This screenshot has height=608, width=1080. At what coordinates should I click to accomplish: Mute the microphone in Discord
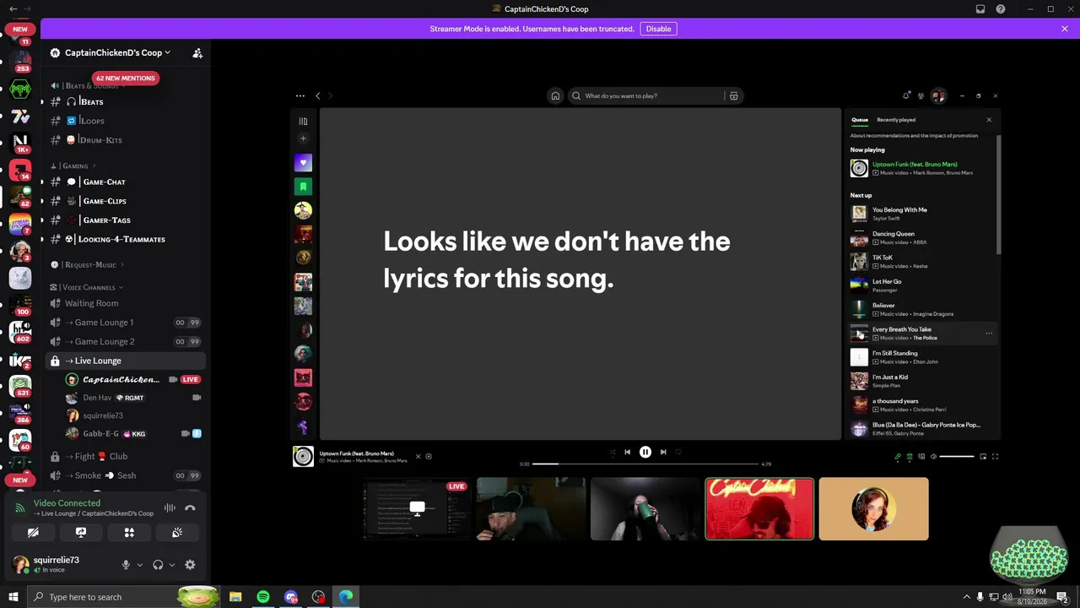(x=126, y=565)
